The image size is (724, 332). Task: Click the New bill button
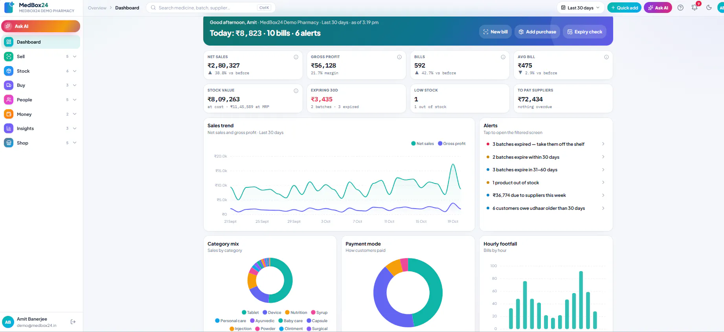tap(495, 32)
